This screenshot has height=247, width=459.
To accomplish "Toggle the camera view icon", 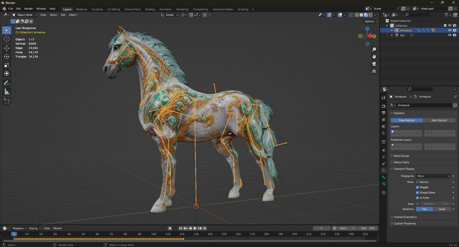I will 374,64.
